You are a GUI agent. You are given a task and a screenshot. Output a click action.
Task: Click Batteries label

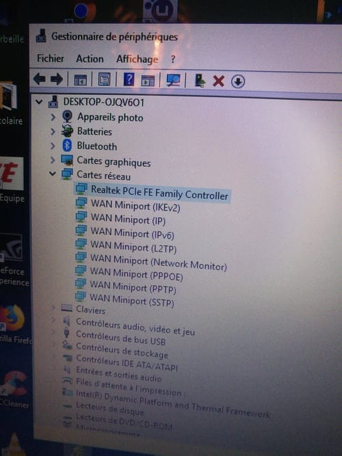94,131
